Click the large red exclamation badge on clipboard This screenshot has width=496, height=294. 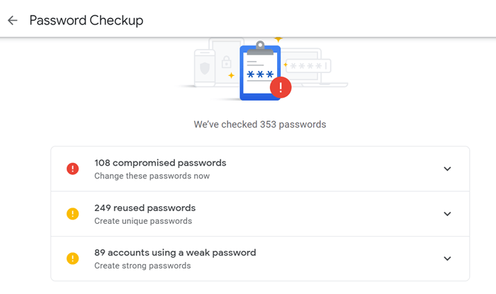pos(281,87)
